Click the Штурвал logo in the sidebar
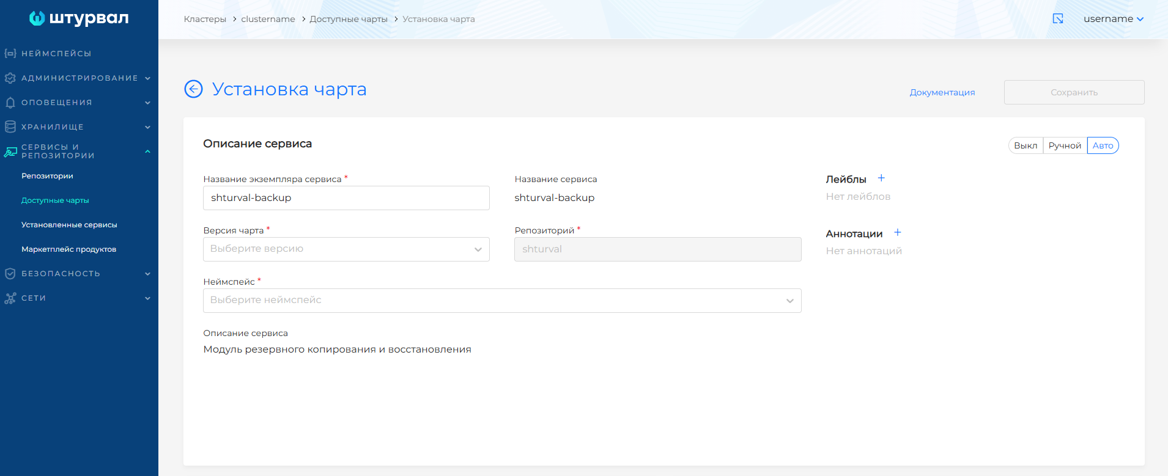The width and height of the screenshot is (1168, 476). [x=79, y=18]
